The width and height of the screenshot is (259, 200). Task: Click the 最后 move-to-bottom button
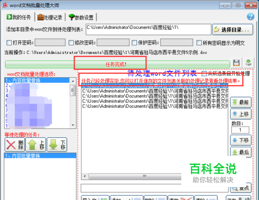[241, 152]
